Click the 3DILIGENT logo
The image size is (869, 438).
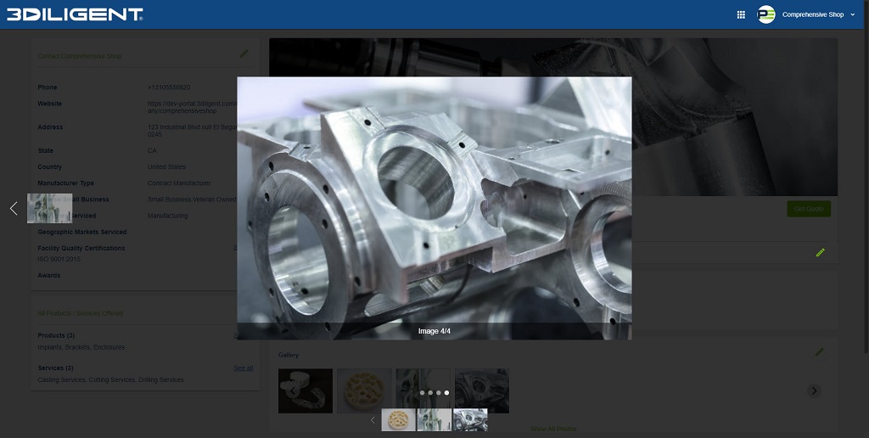click(x=75, y=14)
